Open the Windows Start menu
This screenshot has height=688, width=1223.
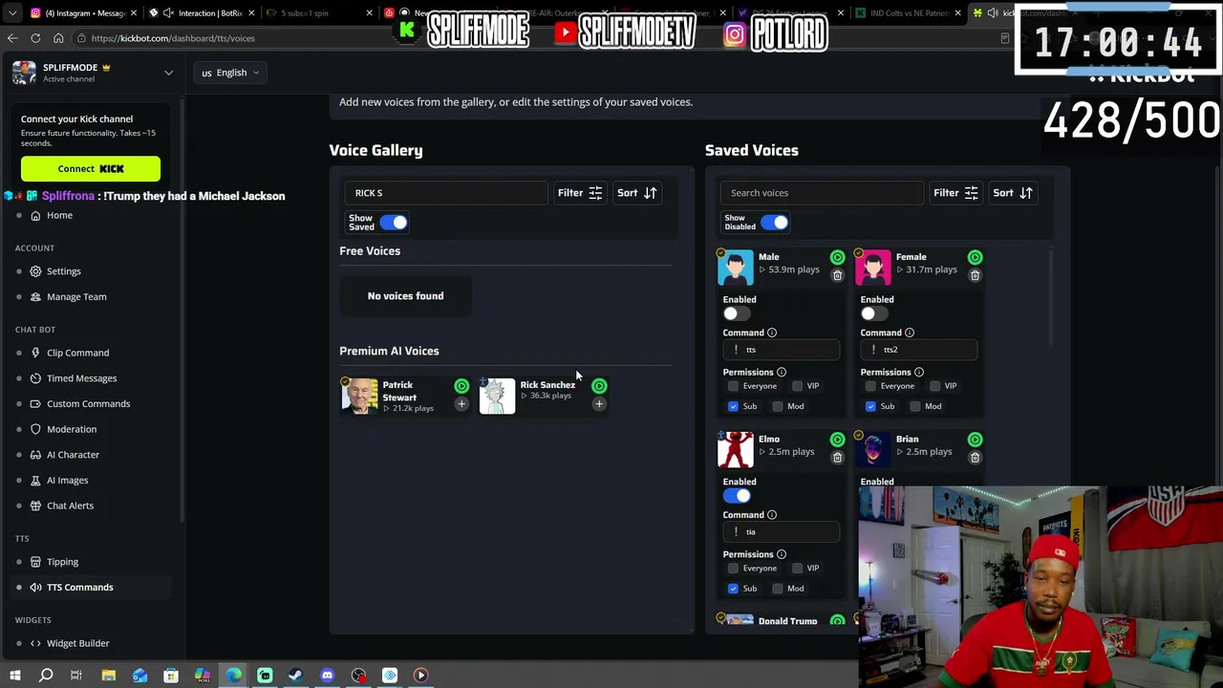15,676
